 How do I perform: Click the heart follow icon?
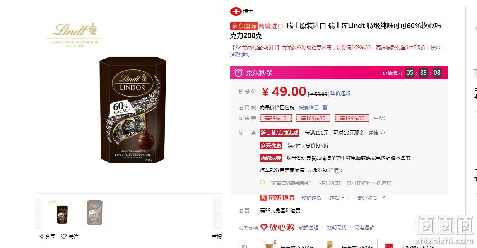(x=64, y=236)
